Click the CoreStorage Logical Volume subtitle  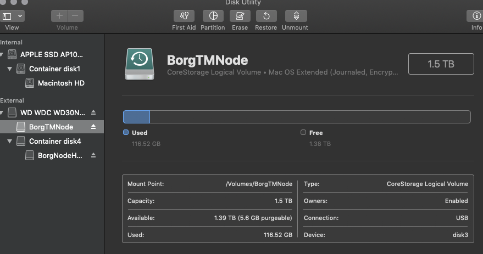tap(282, 72)
